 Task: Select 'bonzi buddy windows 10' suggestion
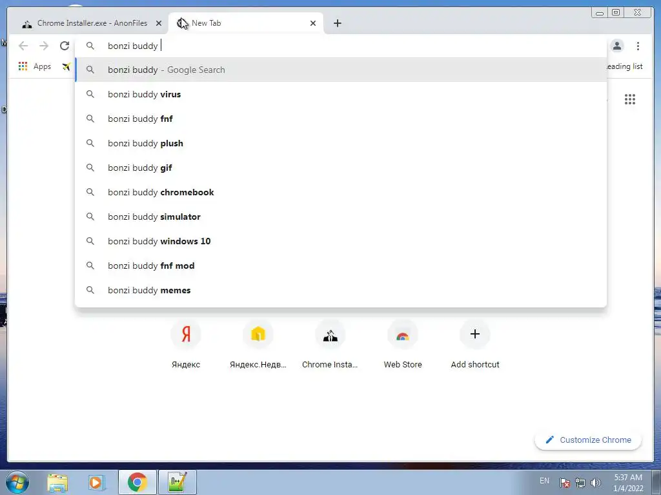pos(341,241)
